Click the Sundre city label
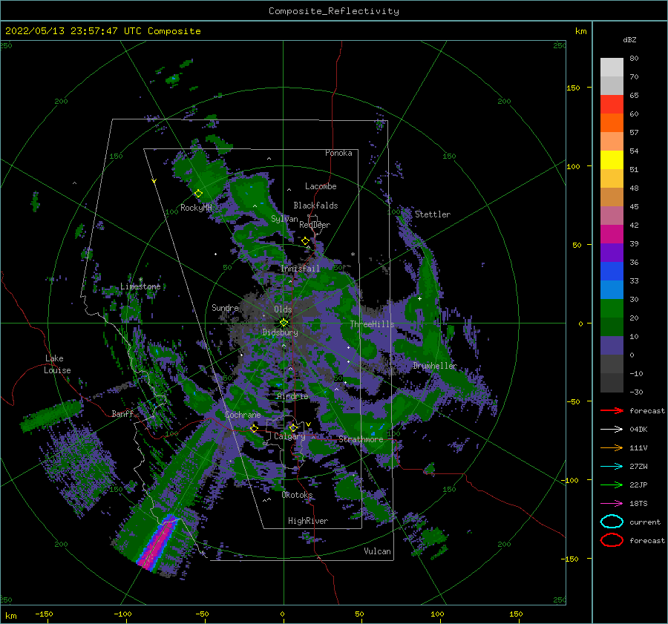668x624 pixels. (x=225, y=307)
